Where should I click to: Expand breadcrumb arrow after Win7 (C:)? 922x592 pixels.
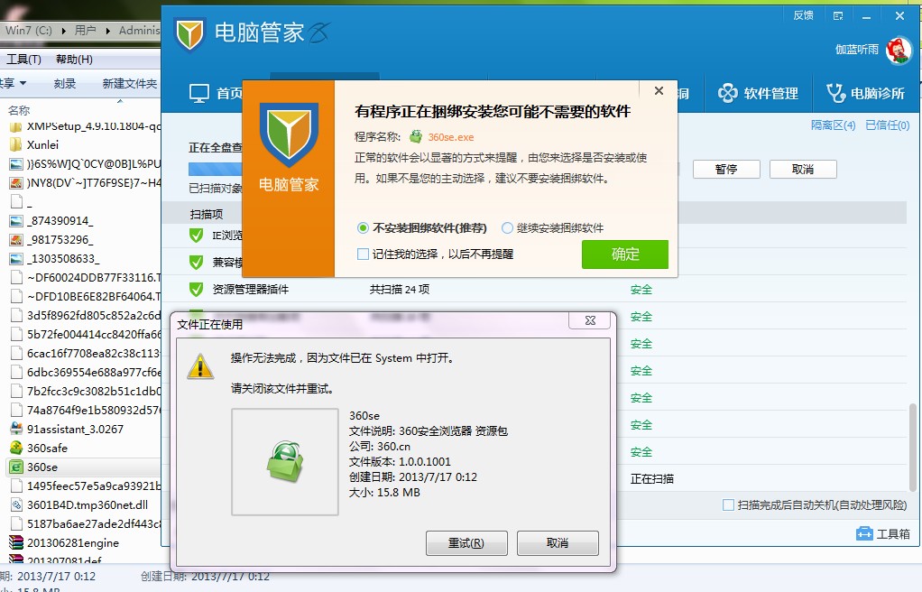pyautogui.click(x=63, y=31)
